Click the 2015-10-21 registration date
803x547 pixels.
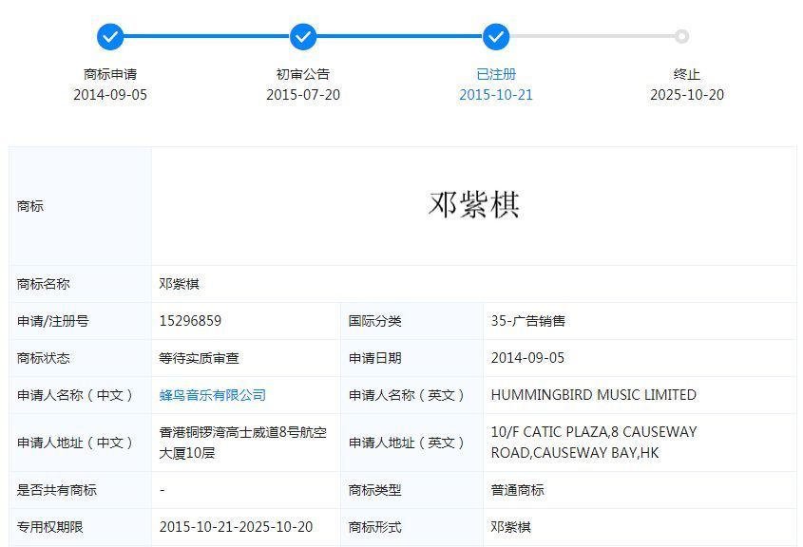coord(496,95)
